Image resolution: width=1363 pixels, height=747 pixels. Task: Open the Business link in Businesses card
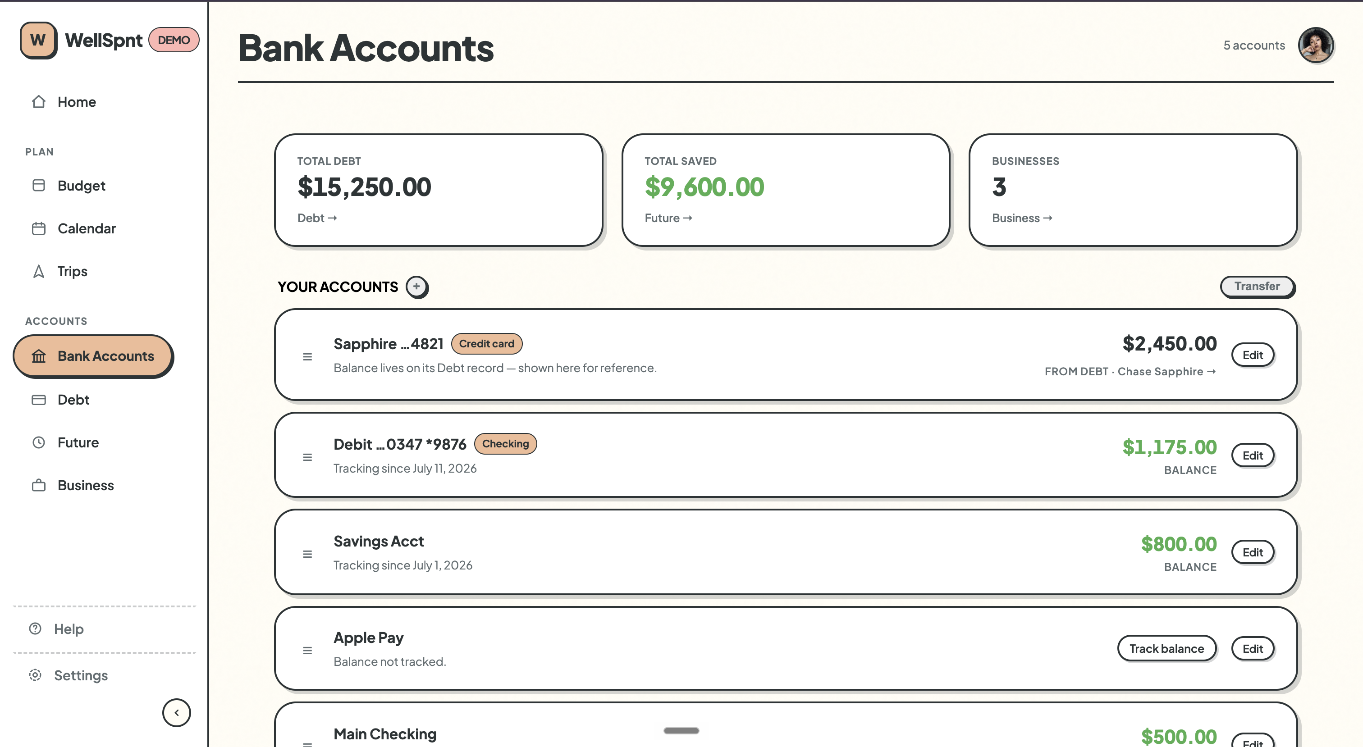point(1022,218)
